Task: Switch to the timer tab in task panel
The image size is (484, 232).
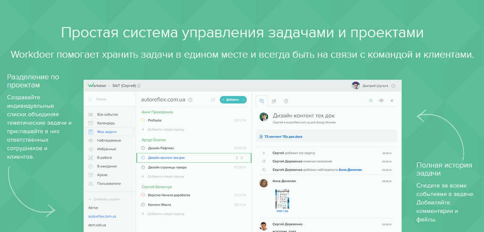Action: click(286, 101)
